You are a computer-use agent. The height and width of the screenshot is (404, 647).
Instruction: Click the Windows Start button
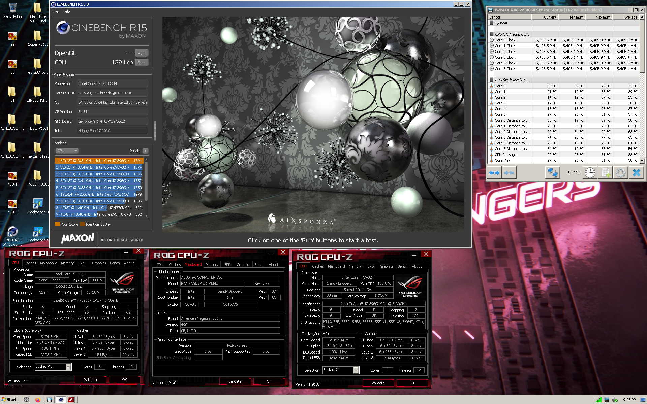(9, 400)
